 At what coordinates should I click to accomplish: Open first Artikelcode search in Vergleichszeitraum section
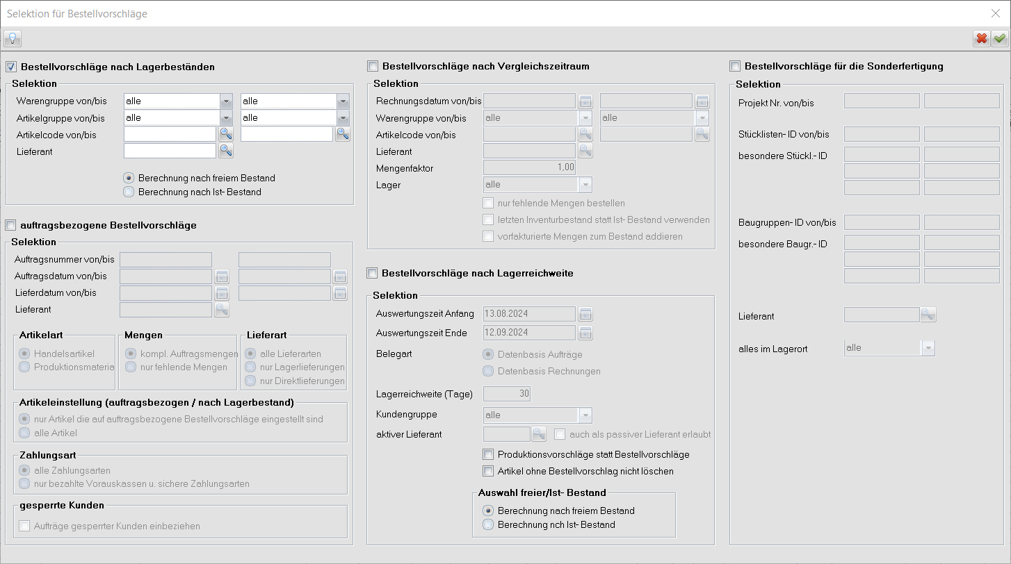point(585,134)
